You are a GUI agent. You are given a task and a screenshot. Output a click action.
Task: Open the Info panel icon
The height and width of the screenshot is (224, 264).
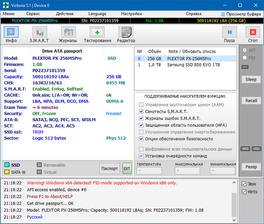pyautogui.click(x=11, y=32)
